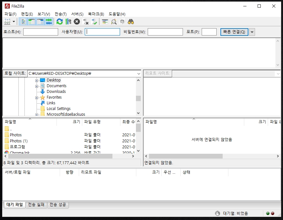This screenshot has height=220, width=283.
Task: Click the queue status indicator icon
Action: [218, 213]
